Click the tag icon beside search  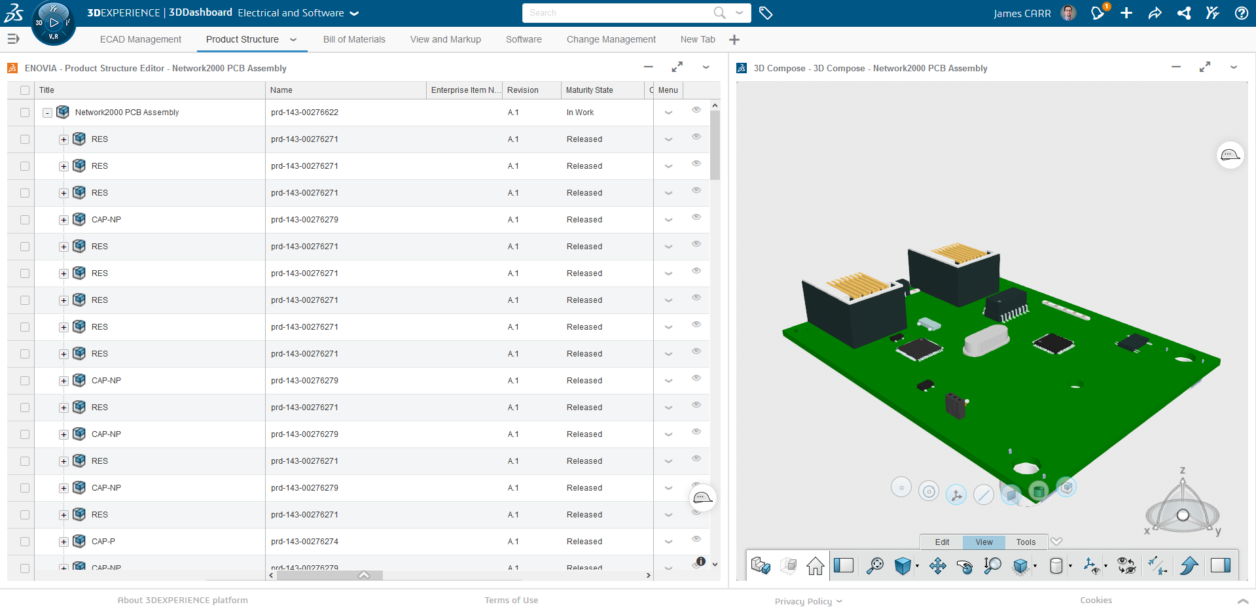(x=766, y=13)
